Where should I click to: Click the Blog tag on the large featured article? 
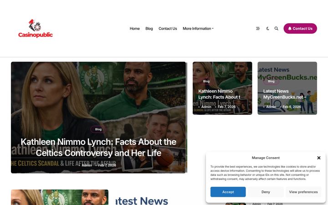[x=98, y=129]
